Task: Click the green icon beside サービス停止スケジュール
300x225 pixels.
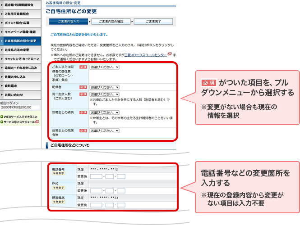Action: tap(2, 122)
